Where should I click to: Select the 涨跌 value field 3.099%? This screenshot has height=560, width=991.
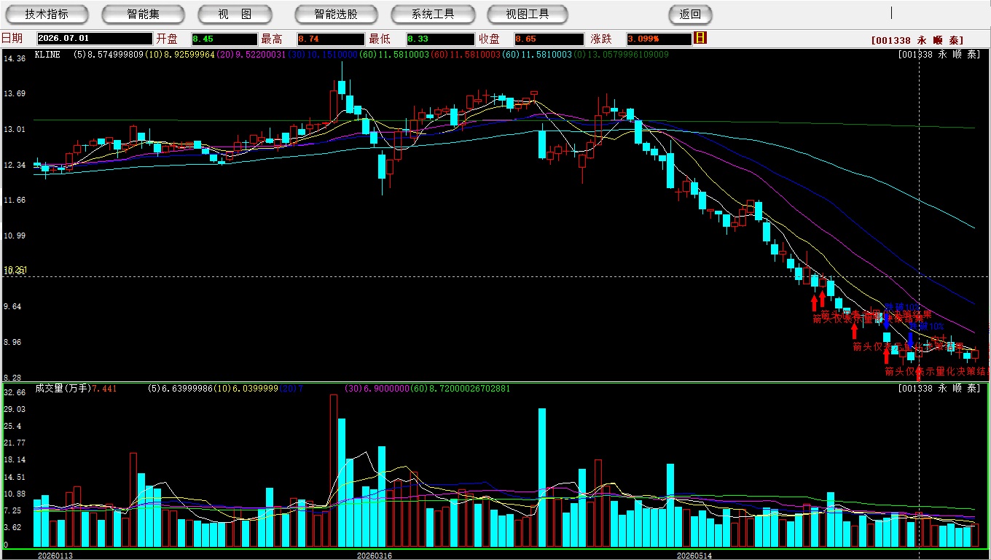pyautogui.click(x=658, y=39)
